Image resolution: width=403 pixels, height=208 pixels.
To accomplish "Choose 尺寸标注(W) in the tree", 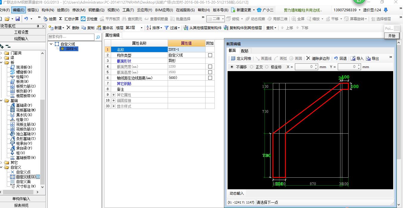I will pyautogui.click(x=26, y=186).
